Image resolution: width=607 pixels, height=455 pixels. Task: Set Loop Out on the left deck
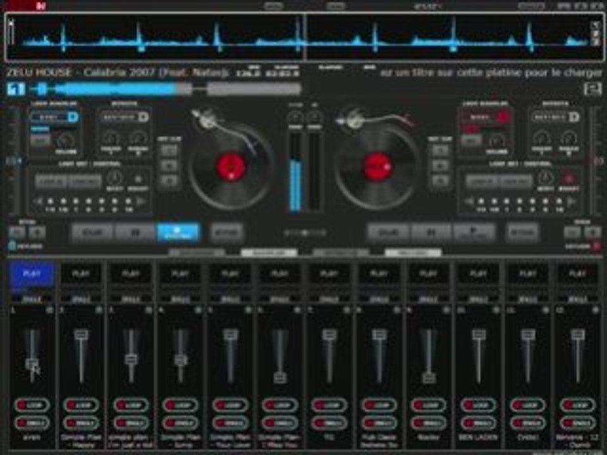pyautogui.click(x=85, y=181)
